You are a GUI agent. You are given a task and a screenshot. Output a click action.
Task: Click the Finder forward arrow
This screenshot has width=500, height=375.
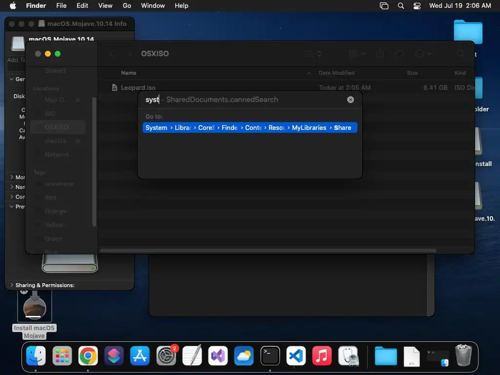(x=129, y=54)
